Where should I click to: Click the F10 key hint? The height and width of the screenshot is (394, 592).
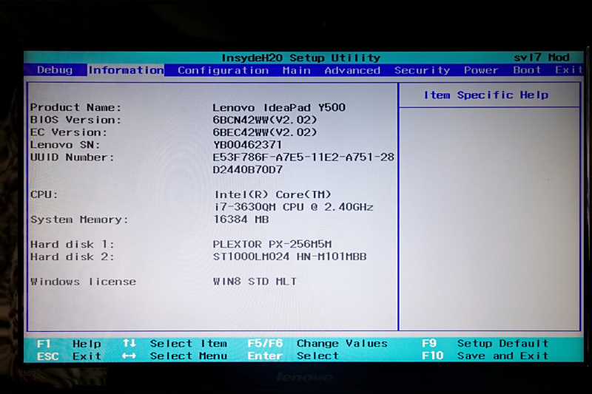tap(433, 356)
